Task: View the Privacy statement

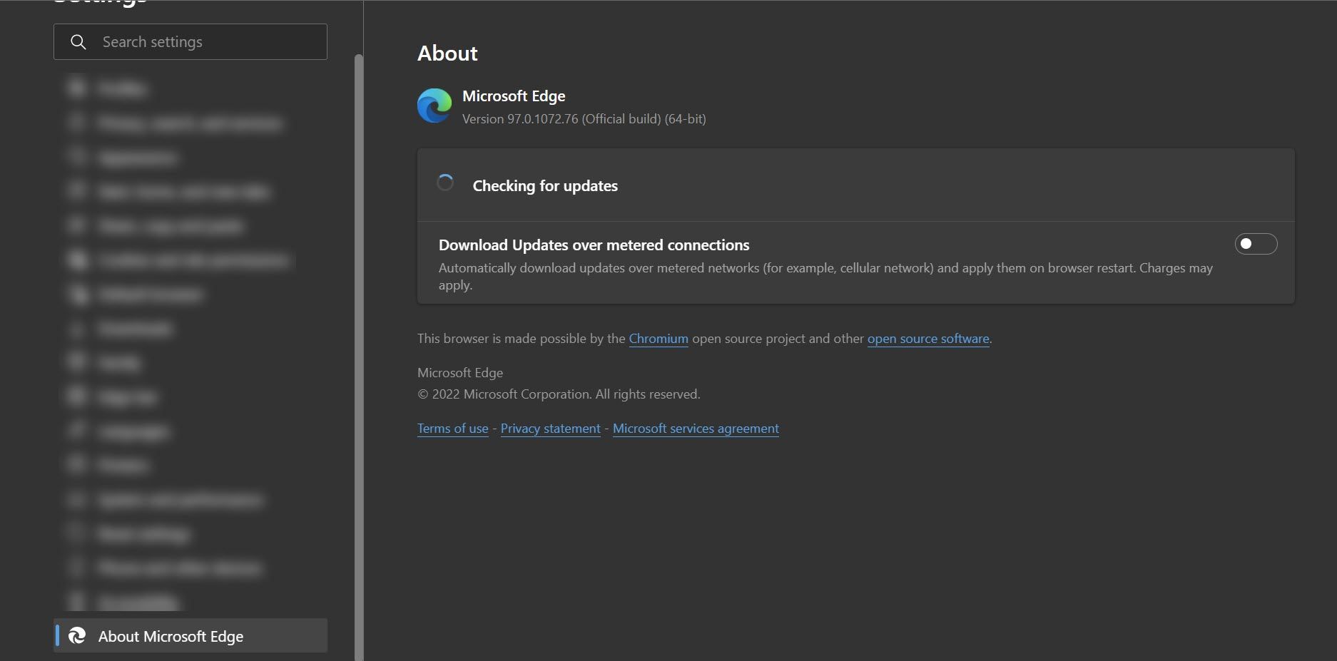Action: point(550,428)
